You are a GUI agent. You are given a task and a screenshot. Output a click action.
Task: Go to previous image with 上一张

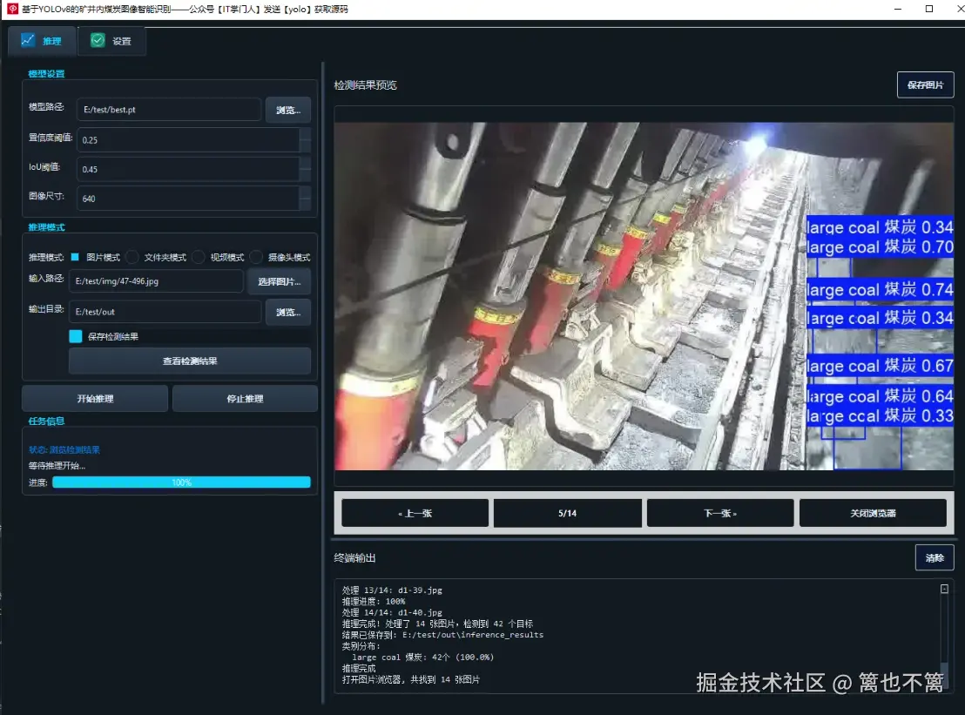pyautogui.click(x=415, y=513)
